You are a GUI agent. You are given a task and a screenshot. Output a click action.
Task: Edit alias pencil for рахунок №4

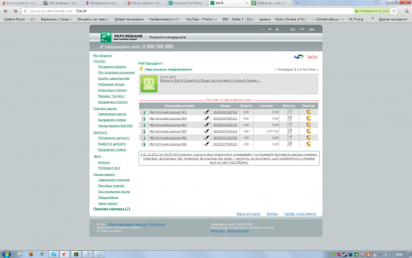[206, 118]
